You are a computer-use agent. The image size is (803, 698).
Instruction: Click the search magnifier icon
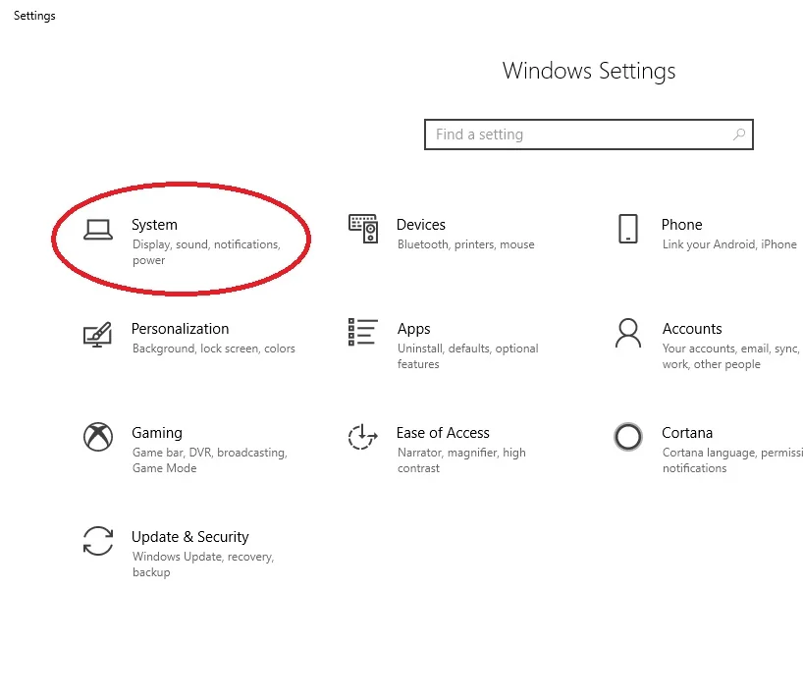[739, 134]
